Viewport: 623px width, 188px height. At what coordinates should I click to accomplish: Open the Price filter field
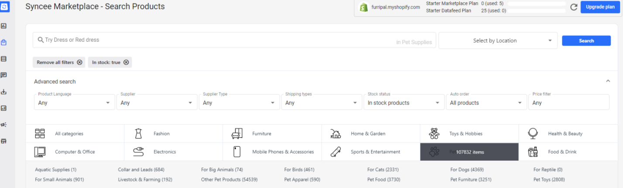coord(569,102)
